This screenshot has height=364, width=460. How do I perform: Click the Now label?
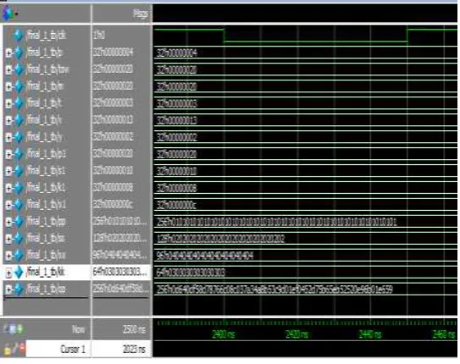tap(79, 329)
